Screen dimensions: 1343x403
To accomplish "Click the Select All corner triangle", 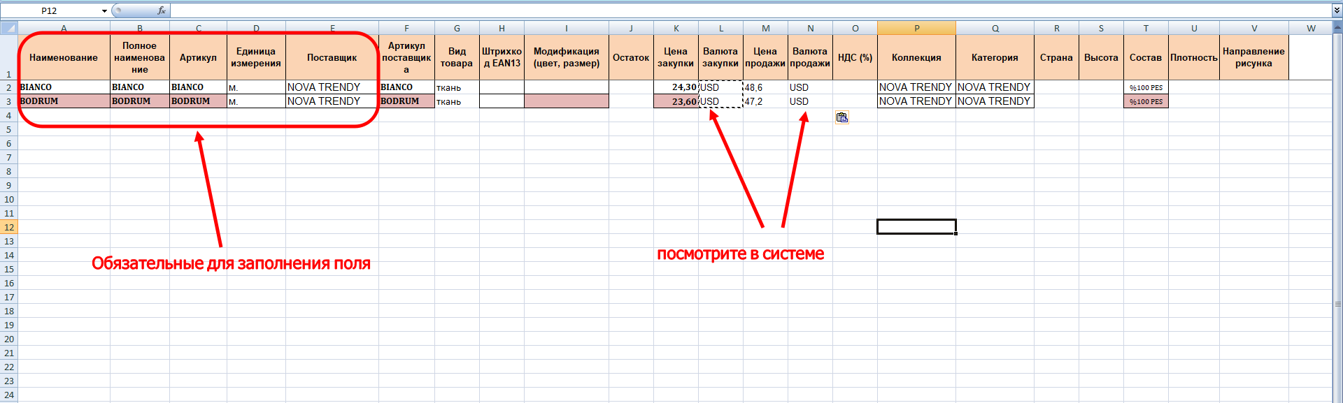I will pos(8,28).
